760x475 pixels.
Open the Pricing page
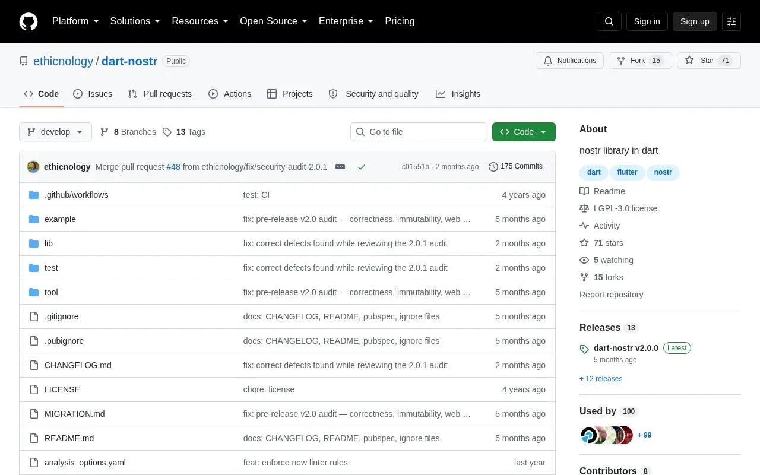click(x=400, y=21)
